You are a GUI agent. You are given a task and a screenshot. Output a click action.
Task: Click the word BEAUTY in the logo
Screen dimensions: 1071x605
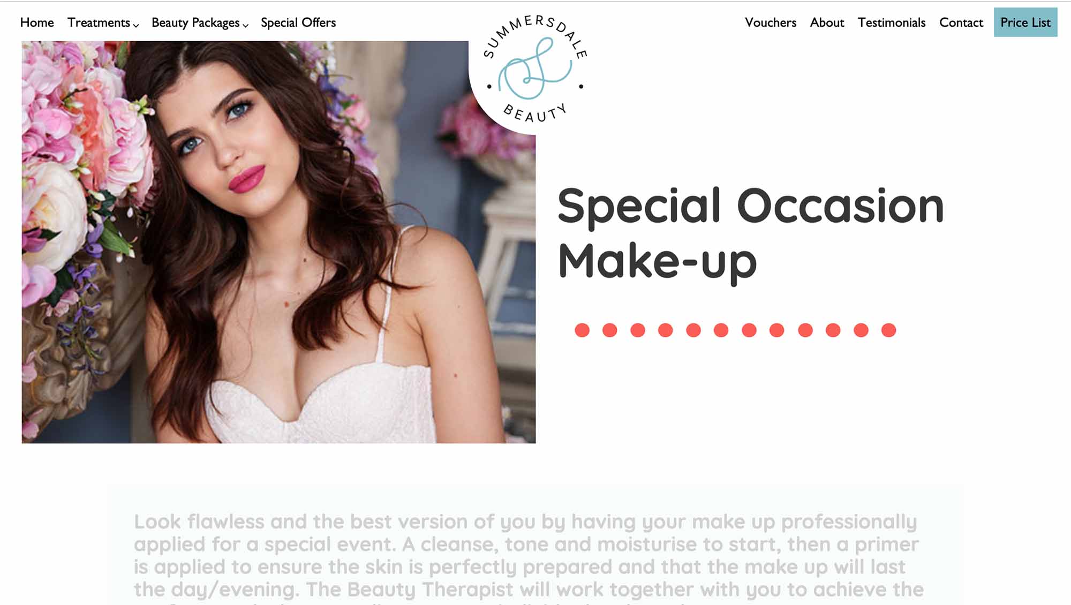pyautogui.click(x=535, y=113)
